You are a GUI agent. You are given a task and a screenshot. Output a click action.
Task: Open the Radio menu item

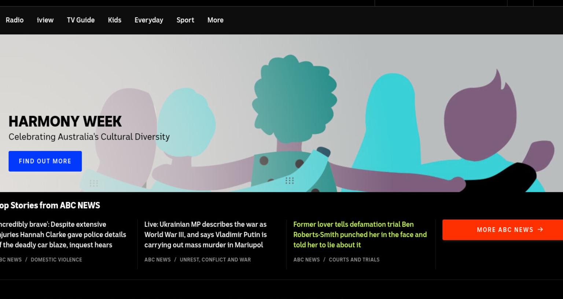[15, 20]
